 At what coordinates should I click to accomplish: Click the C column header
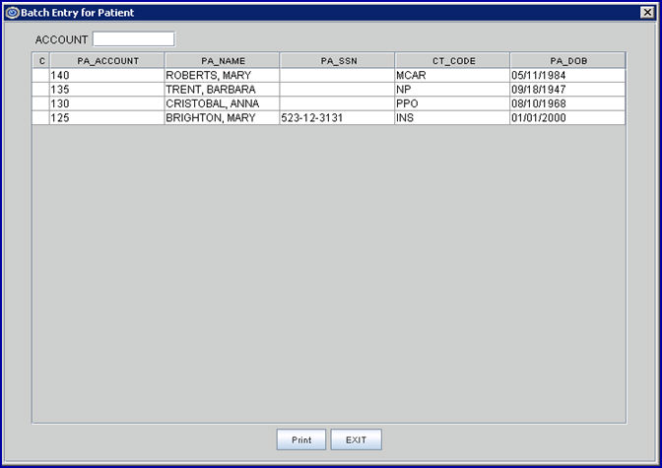click(x=41, y=61)
